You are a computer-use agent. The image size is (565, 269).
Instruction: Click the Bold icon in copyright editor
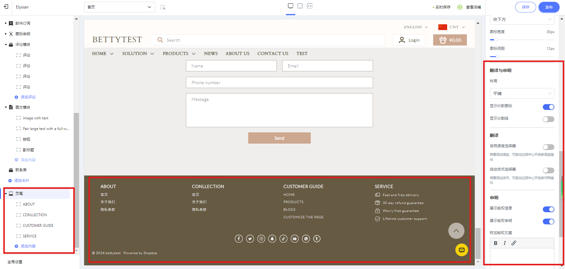(495, 243)
